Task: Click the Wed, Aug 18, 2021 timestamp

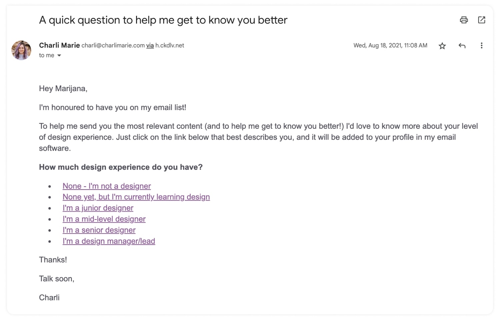Action: (390, 46)
